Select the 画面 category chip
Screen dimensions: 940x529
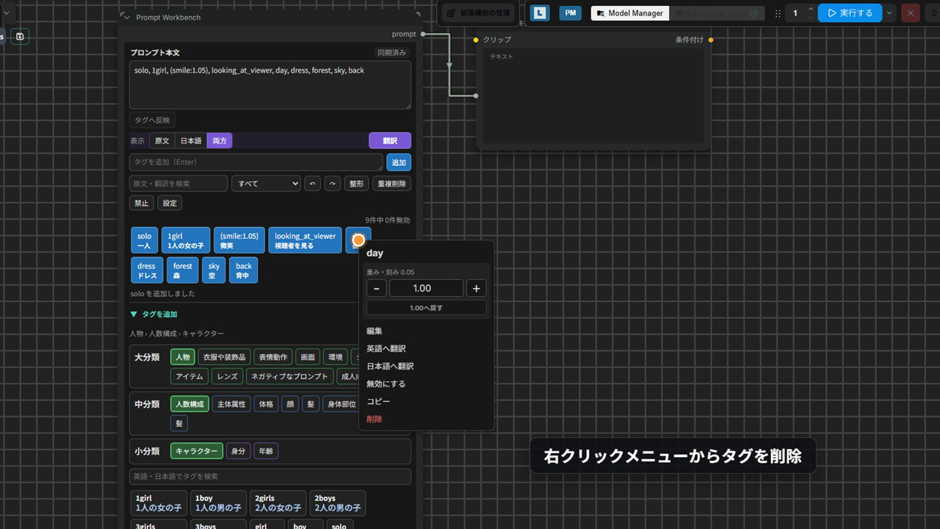click(x=308, y=357)
